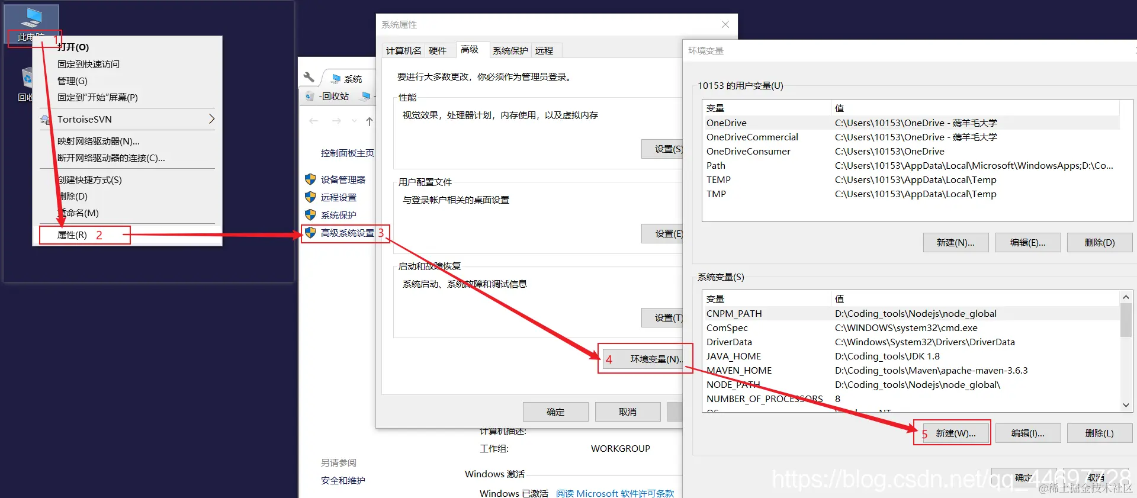This screenshot has width=1137, height=498.
Task: Open 阅读 Microsoft 软件许可条款 link
Action: [615, 493]
